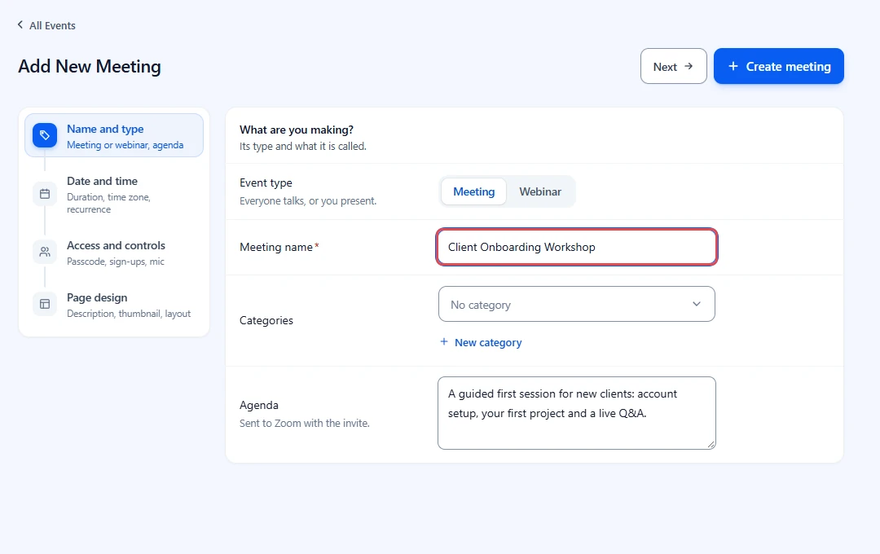Click the 'Categories' label
Viewport: 880px width, 554px height.
coord(266,320)
